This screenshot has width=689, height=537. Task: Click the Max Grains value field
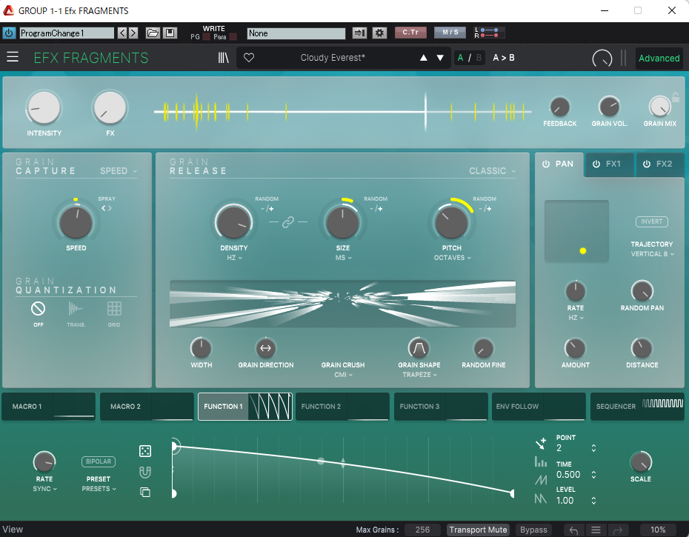coord(422,530)
